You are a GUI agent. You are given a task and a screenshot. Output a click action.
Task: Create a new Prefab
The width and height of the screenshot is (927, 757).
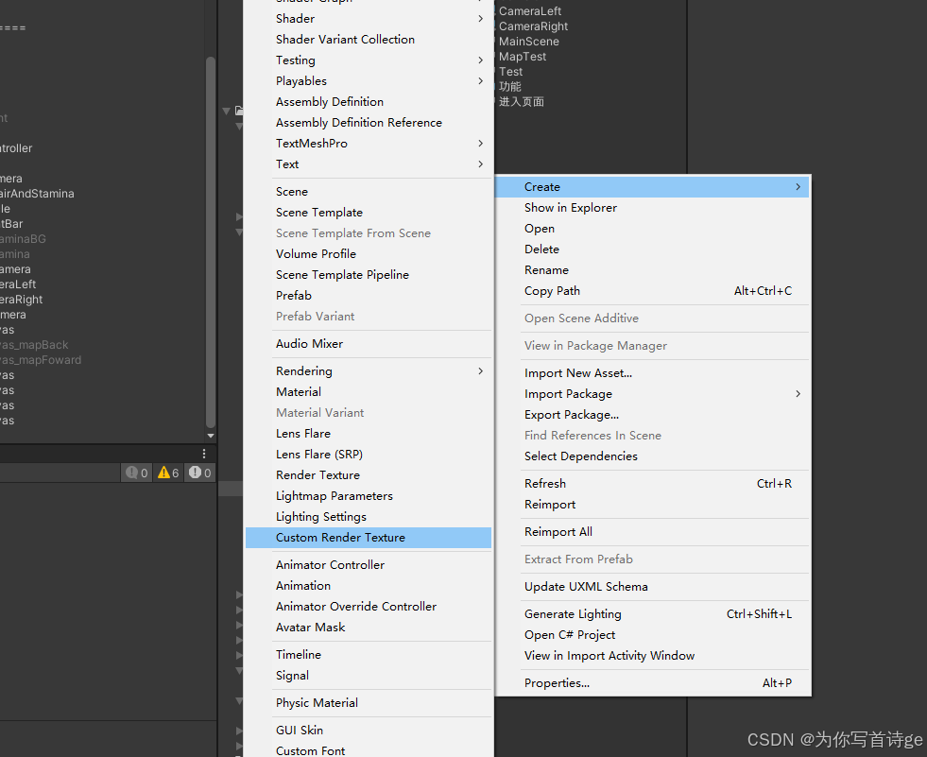point(369,296)
